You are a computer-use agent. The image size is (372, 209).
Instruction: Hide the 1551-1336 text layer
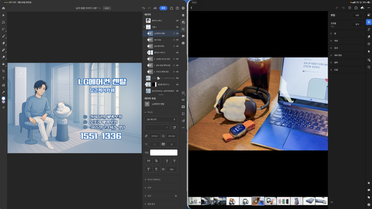point(177,40)
